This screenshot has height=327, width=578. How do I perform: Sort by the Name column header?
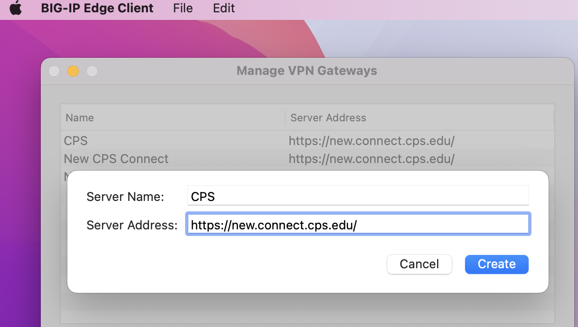point(173,118)
